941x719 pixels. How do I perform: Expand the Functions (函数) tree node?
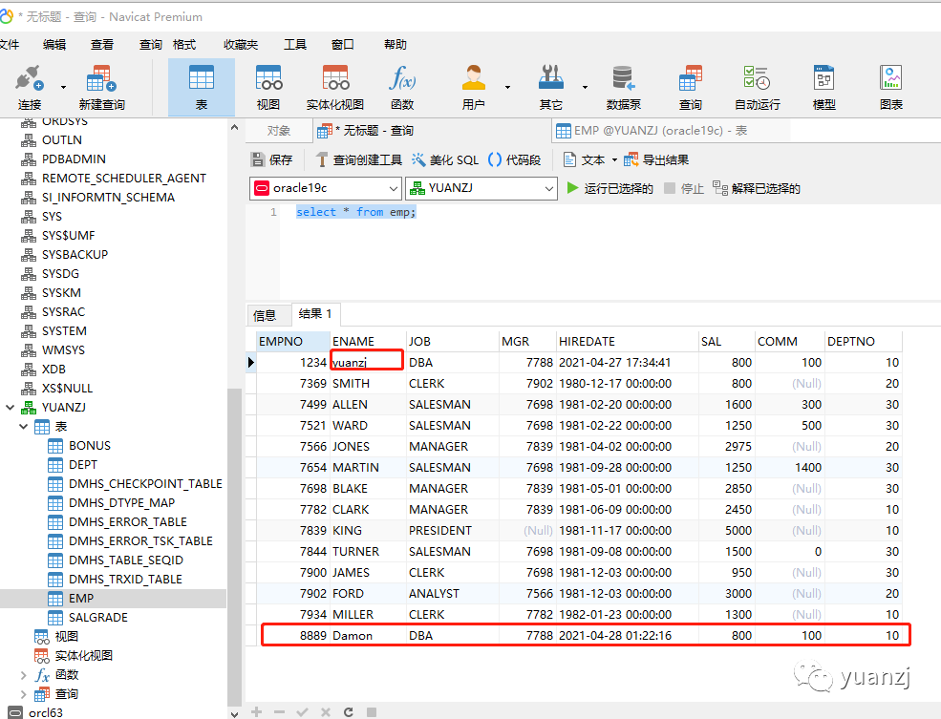coord(23,675)
